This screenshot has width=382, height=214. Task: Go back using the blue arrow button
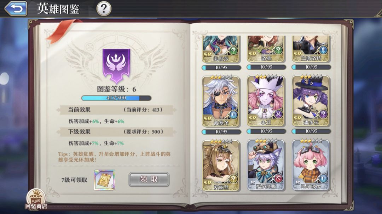pos(16,8)
